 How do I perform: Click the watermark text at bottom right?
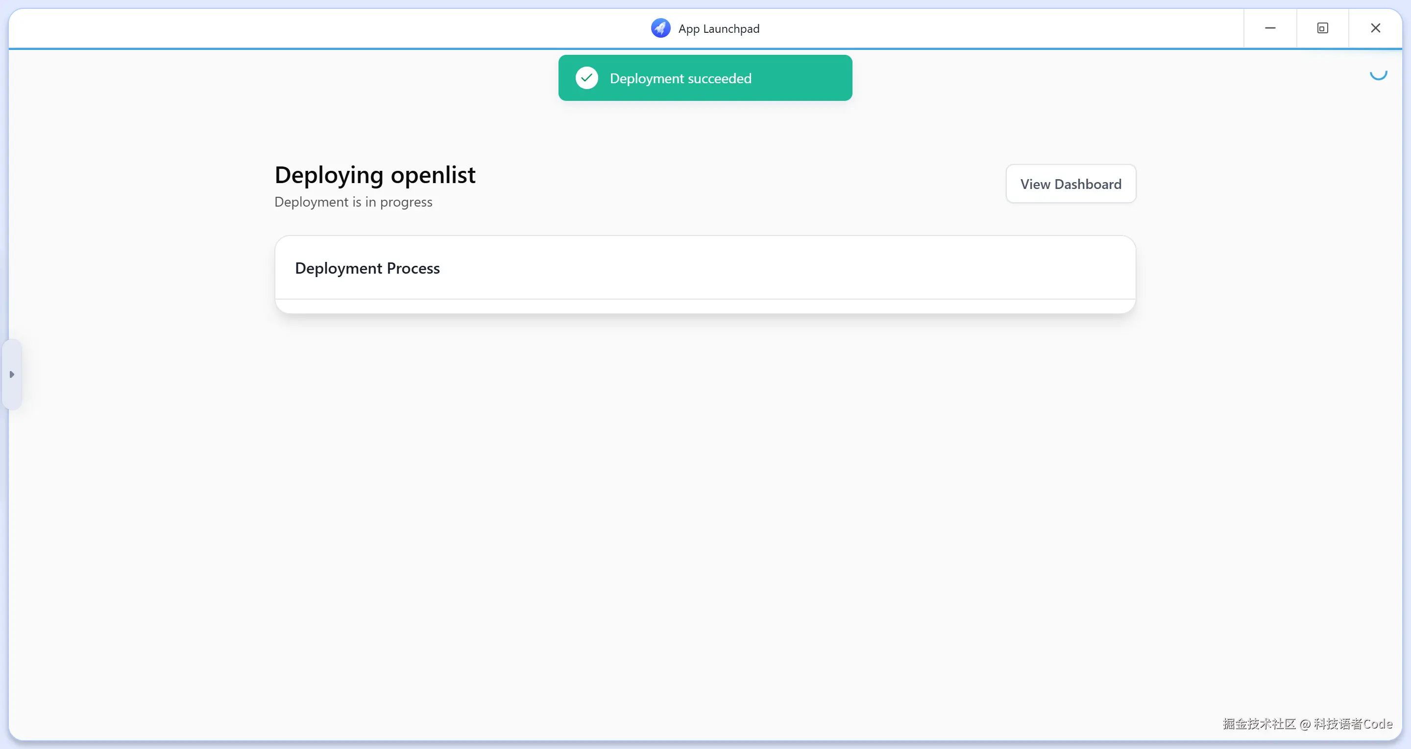[1307, 724]
